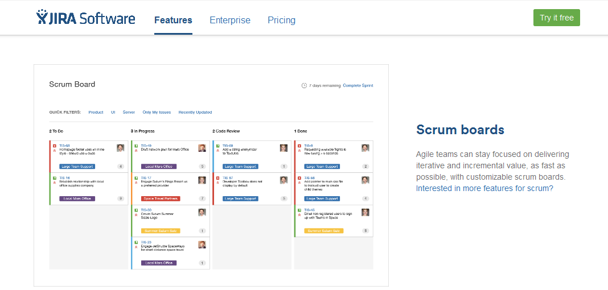Click the red Space Travel Partners epic label

(161, 198)
